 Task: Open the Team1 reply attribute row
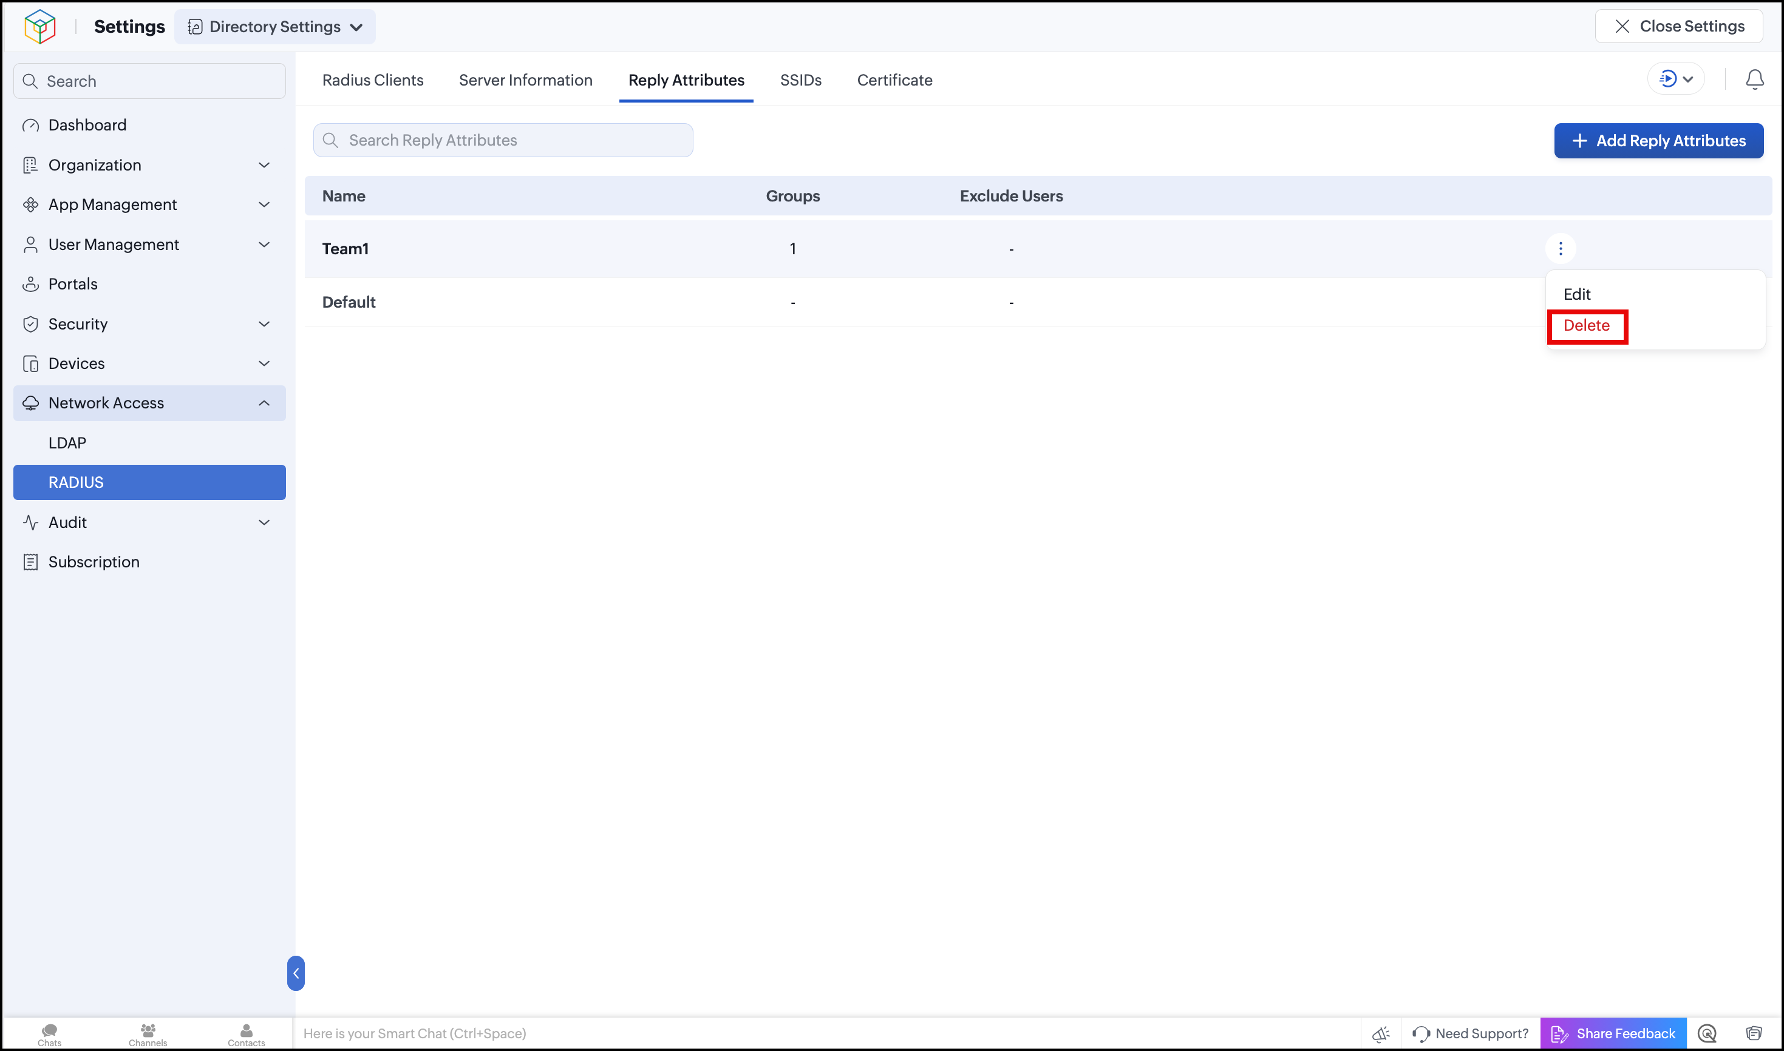click(1038, 249)
